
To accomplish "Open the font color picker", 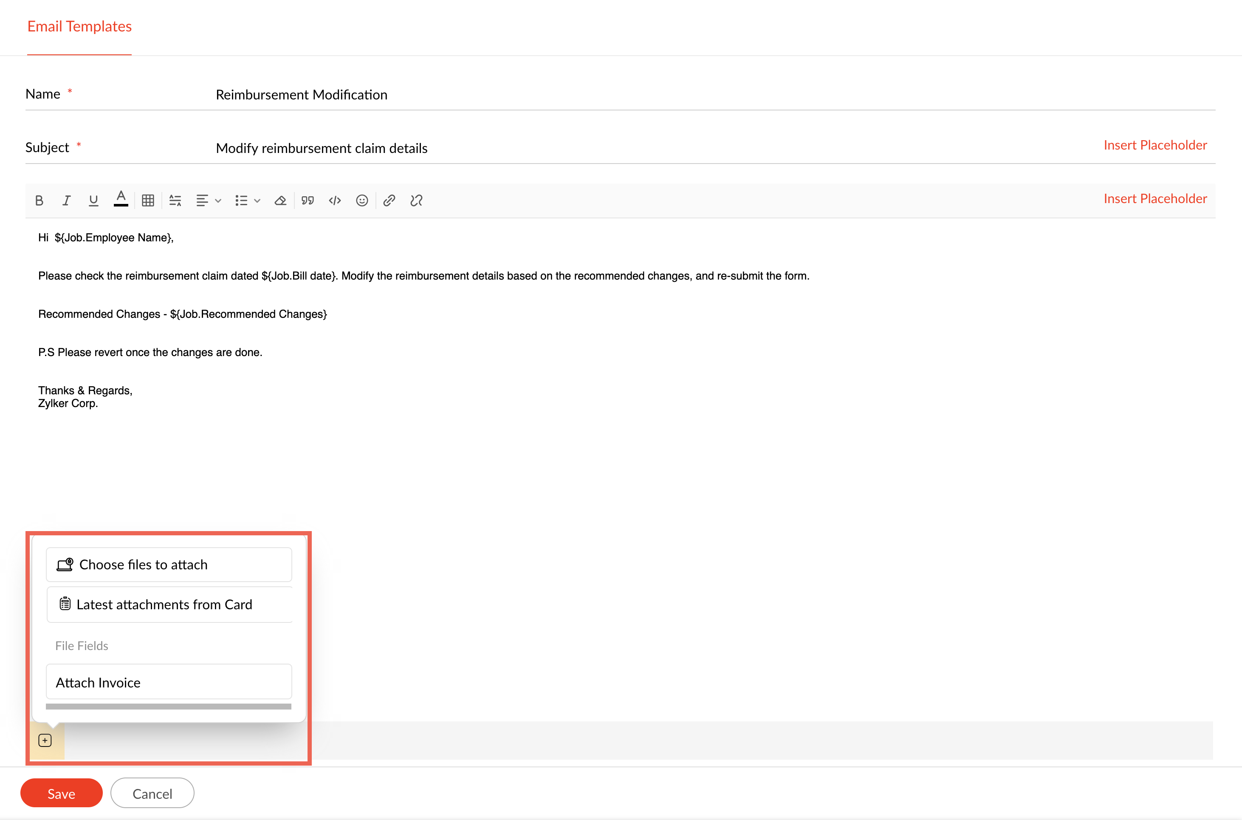I will coord(121,199).
